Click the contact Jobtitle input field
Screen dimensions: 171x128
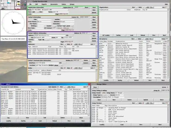pyautogui.click(x=67, y=19)
